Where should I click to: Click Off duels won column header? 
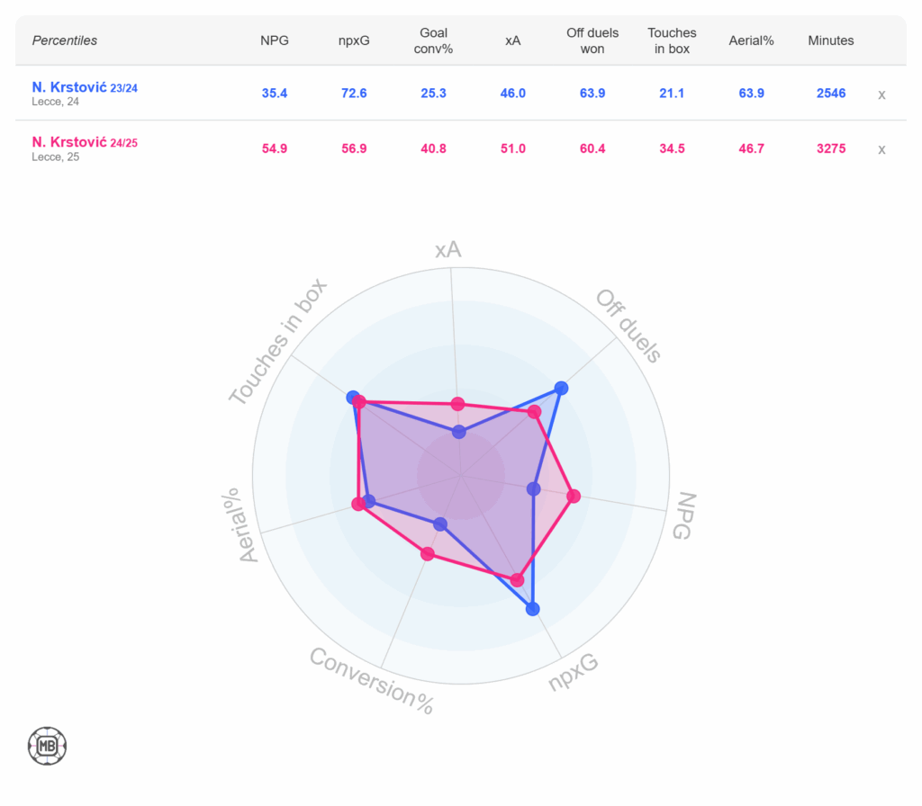tap(592, 40)
